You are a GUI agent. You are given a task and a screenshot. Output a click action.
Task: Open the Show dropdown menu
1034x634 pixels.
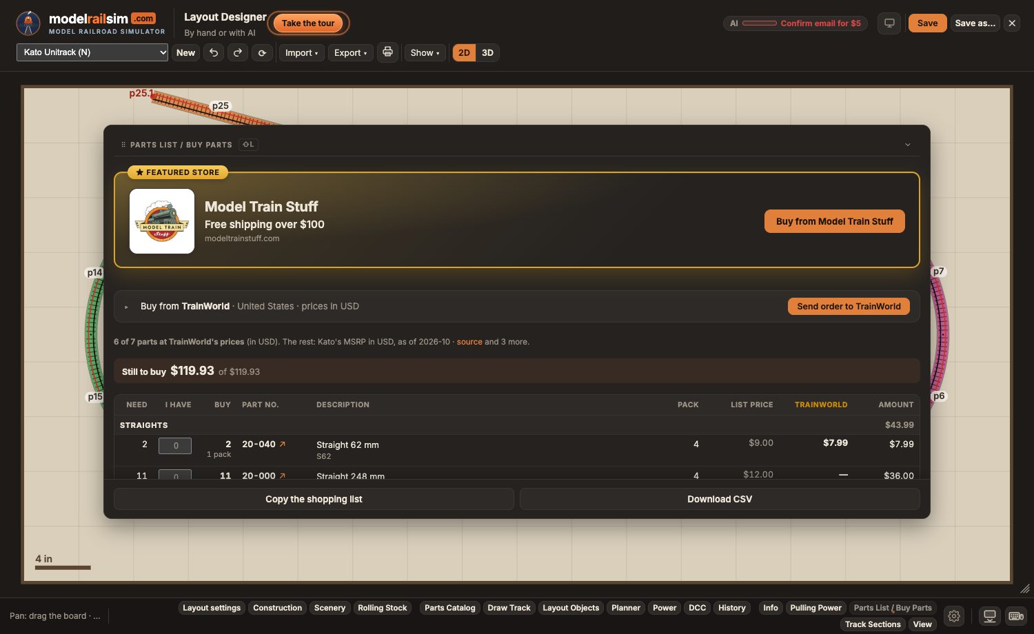click(x=425, y=52)
